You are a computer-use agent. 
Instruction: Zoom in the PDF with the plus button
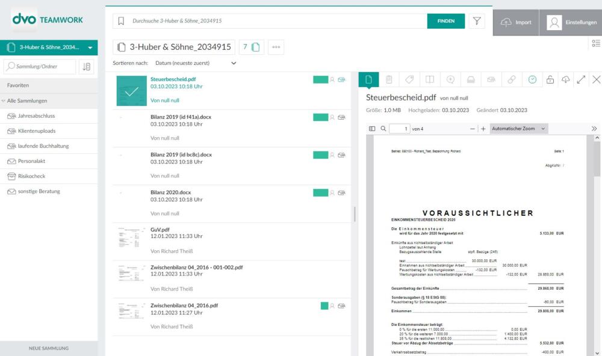coord(483,129)
